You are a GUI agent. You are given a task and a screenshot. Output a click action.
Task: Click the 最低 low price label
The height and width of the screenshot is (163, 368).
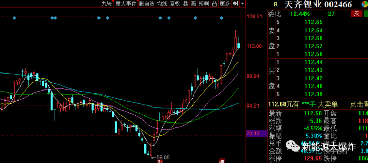(330, 129)
